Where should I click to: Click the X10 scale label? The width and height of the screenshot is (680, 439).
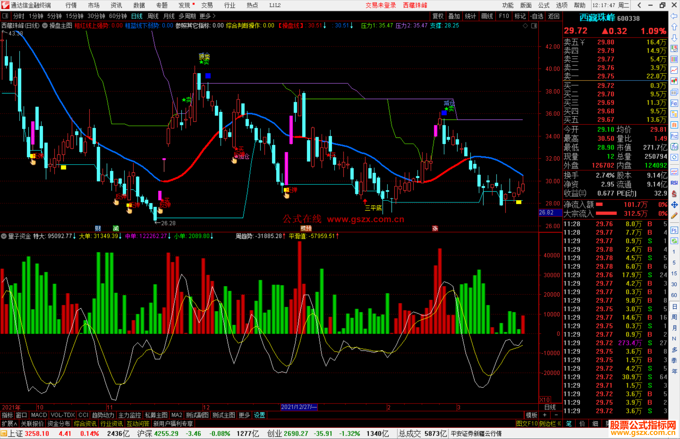click(x=545, y=399)
